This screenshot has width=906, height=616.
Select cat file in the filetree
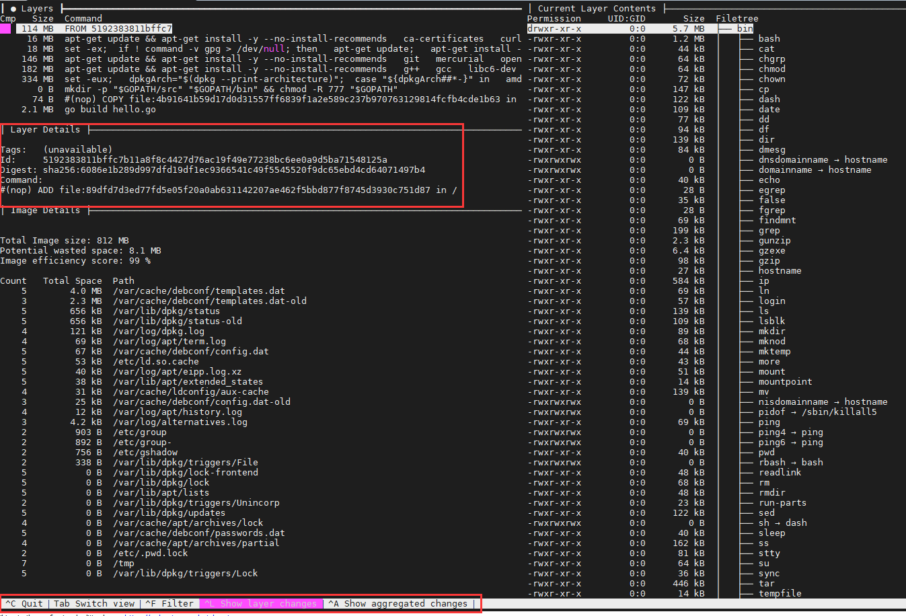(x=767, y=49)
